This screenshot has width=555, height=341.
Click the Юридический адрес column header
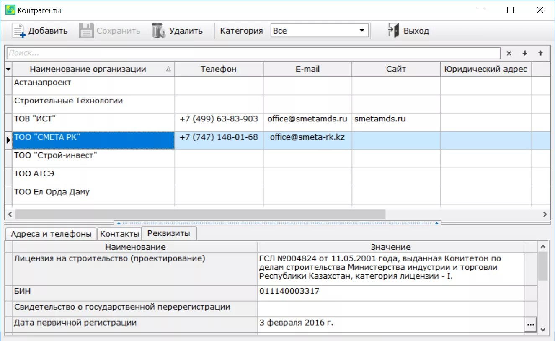pyautogui.click(x=486, y=69)
